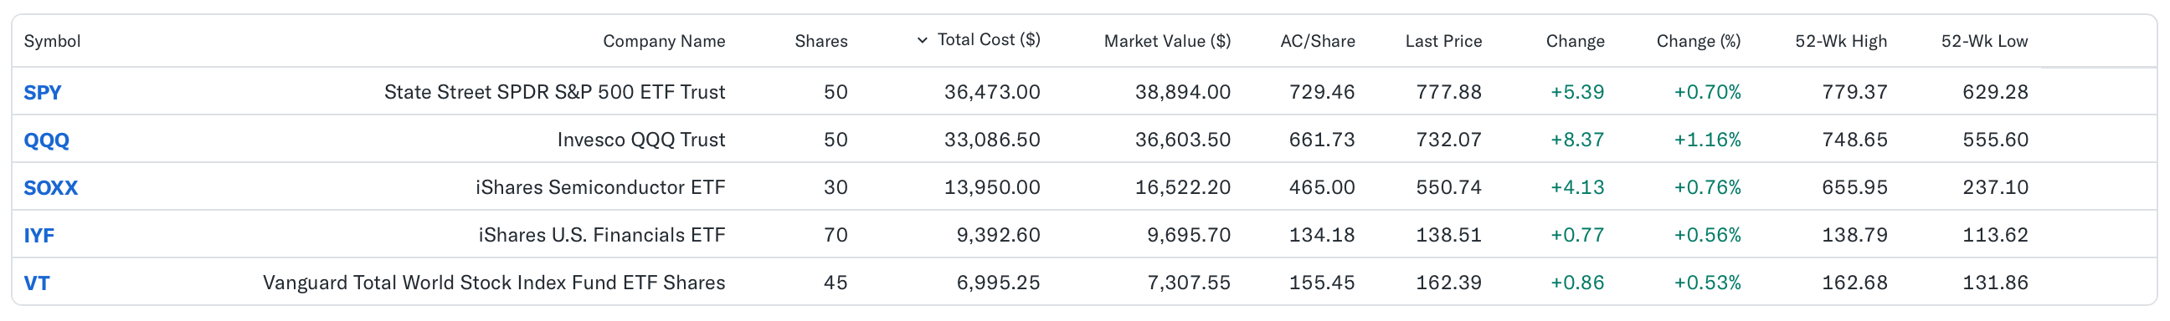Sort by 52-Wk High column header
The image size is (2170, 321).
[1841, 41]
